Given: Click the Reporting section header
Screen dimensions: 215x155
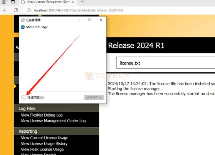Looking at the screenshot, I should coord(56,131).
